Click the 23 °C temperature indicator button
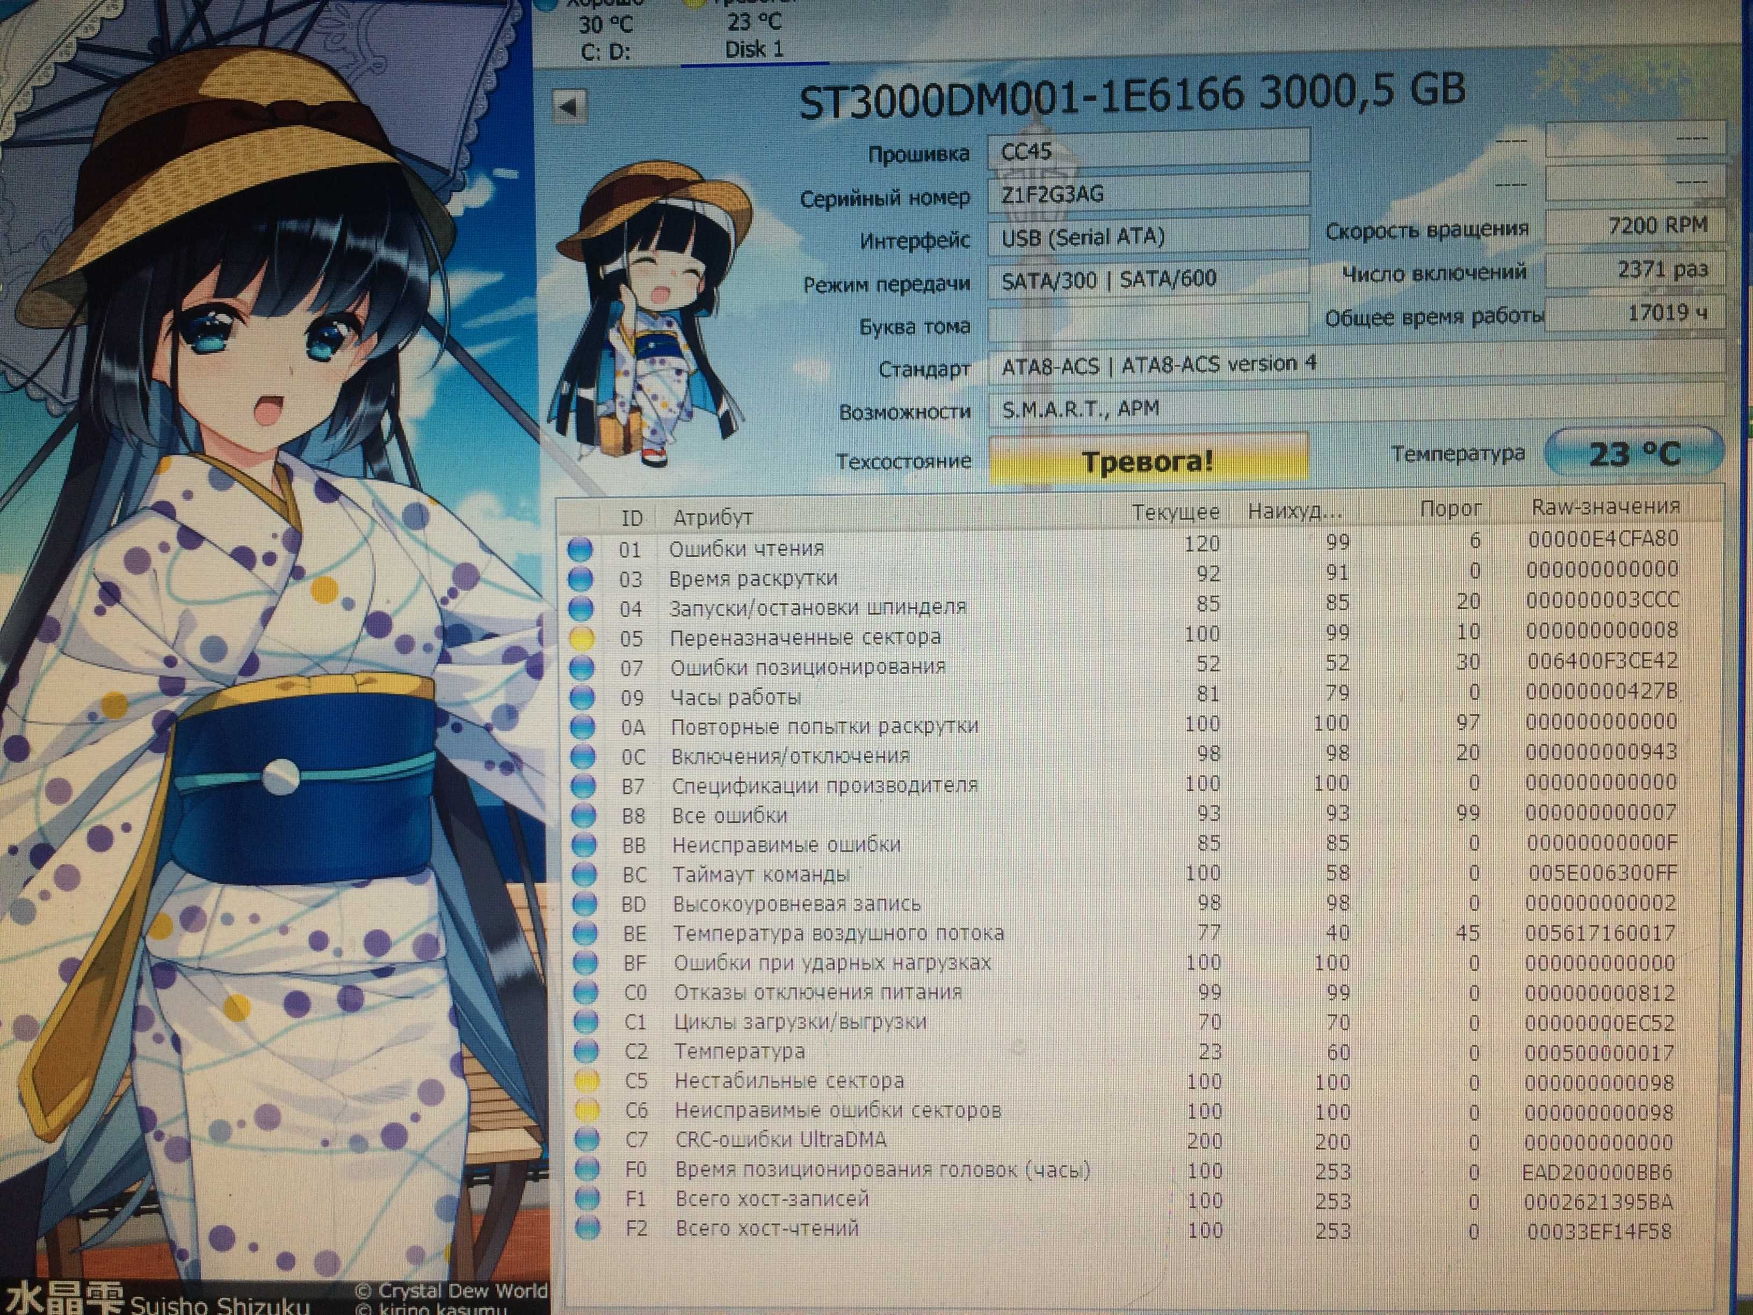Image resolution: width=1753 pixels, height=1315 pixels. [x=1634, y=453]
